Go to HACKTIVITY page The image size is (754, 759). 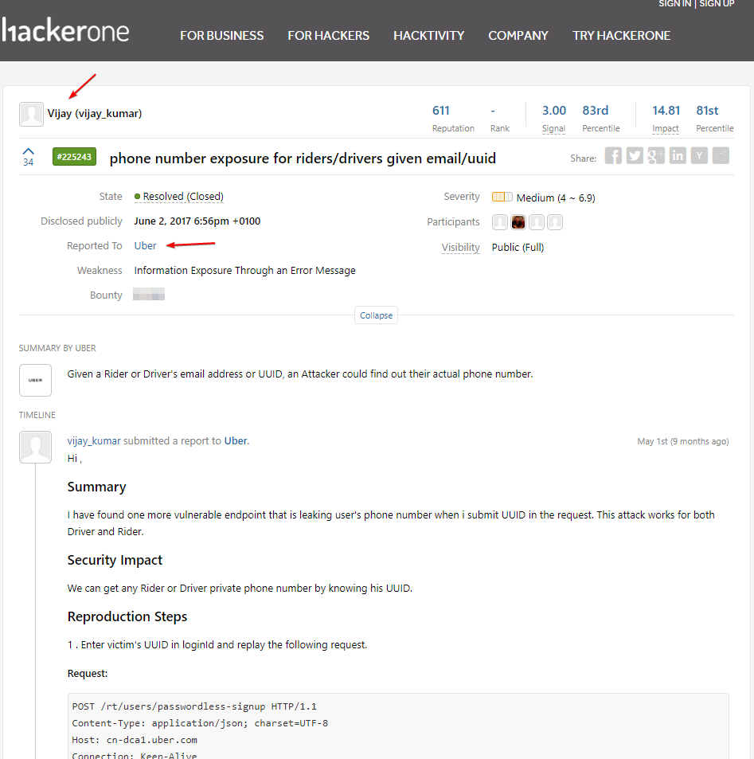click(429, 36)
